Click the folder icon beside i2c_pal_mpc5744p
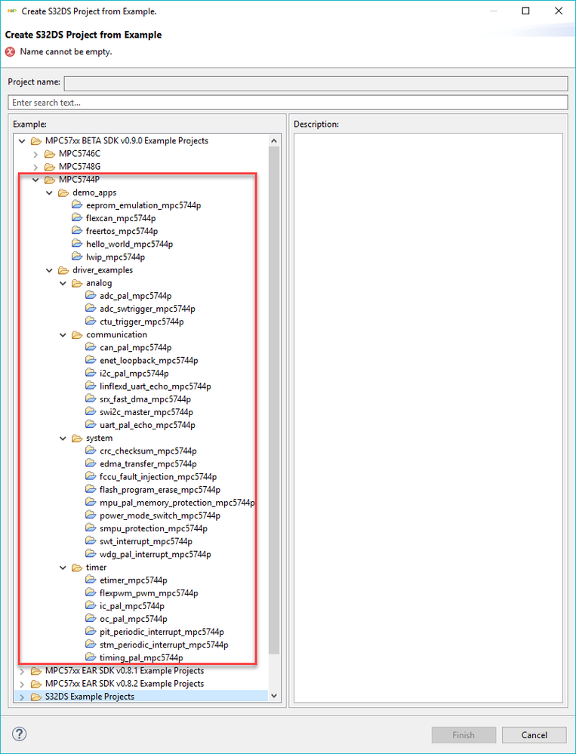Screen dimensions: 576x754 pos(91,373)
